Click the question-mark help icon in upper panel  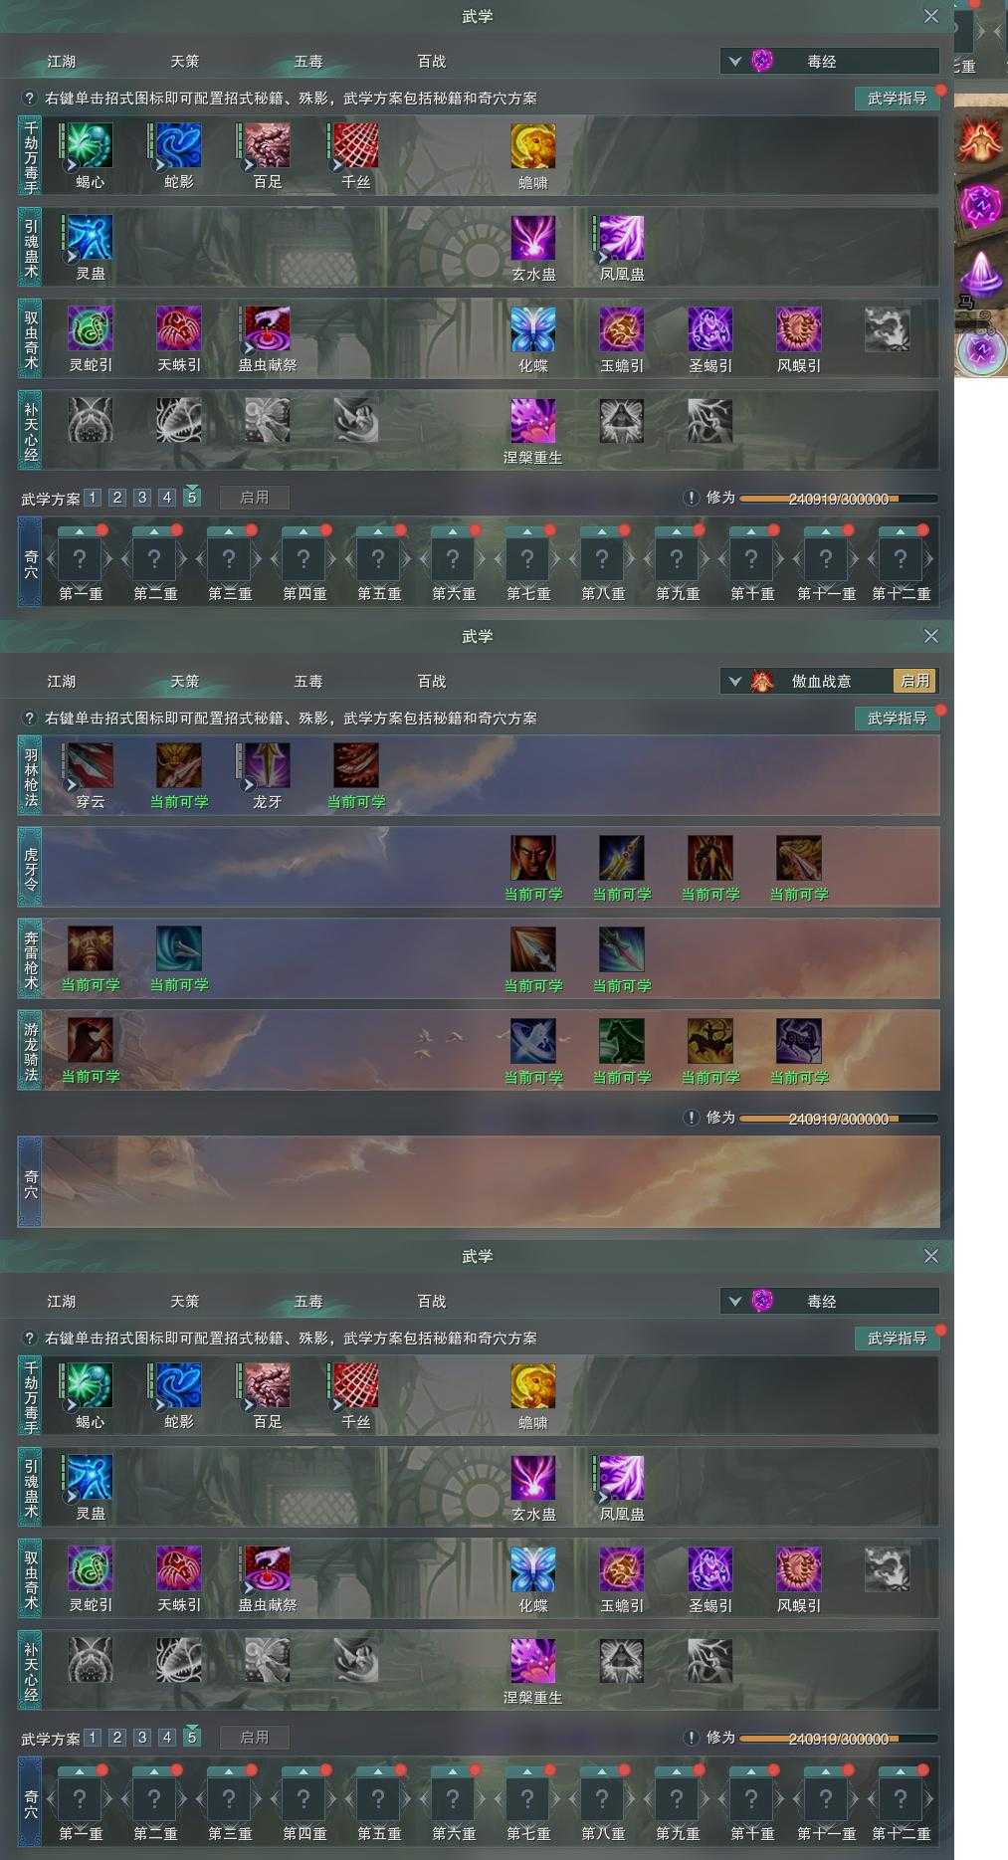coord(30,99)
